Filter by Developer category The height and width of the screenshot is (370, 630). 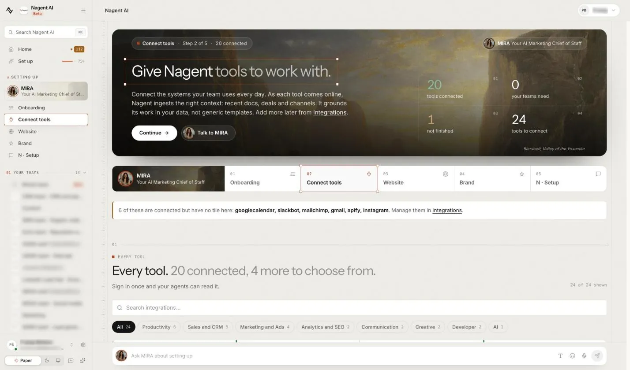click(x=466, y=327)
